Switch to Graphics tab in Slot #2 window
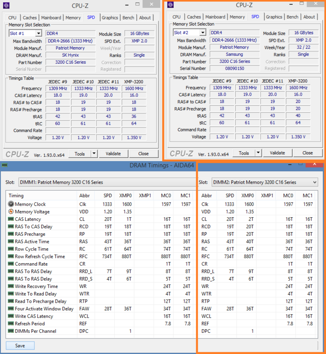The height and width of the screenshot is (354, 326). 274,17
